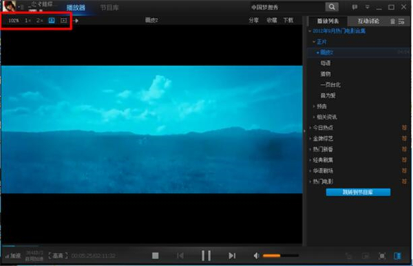This screenshot has height=266, width=413.
Task: Click the blue 跳转到节目库 button
Action: [x=358, y=192]
